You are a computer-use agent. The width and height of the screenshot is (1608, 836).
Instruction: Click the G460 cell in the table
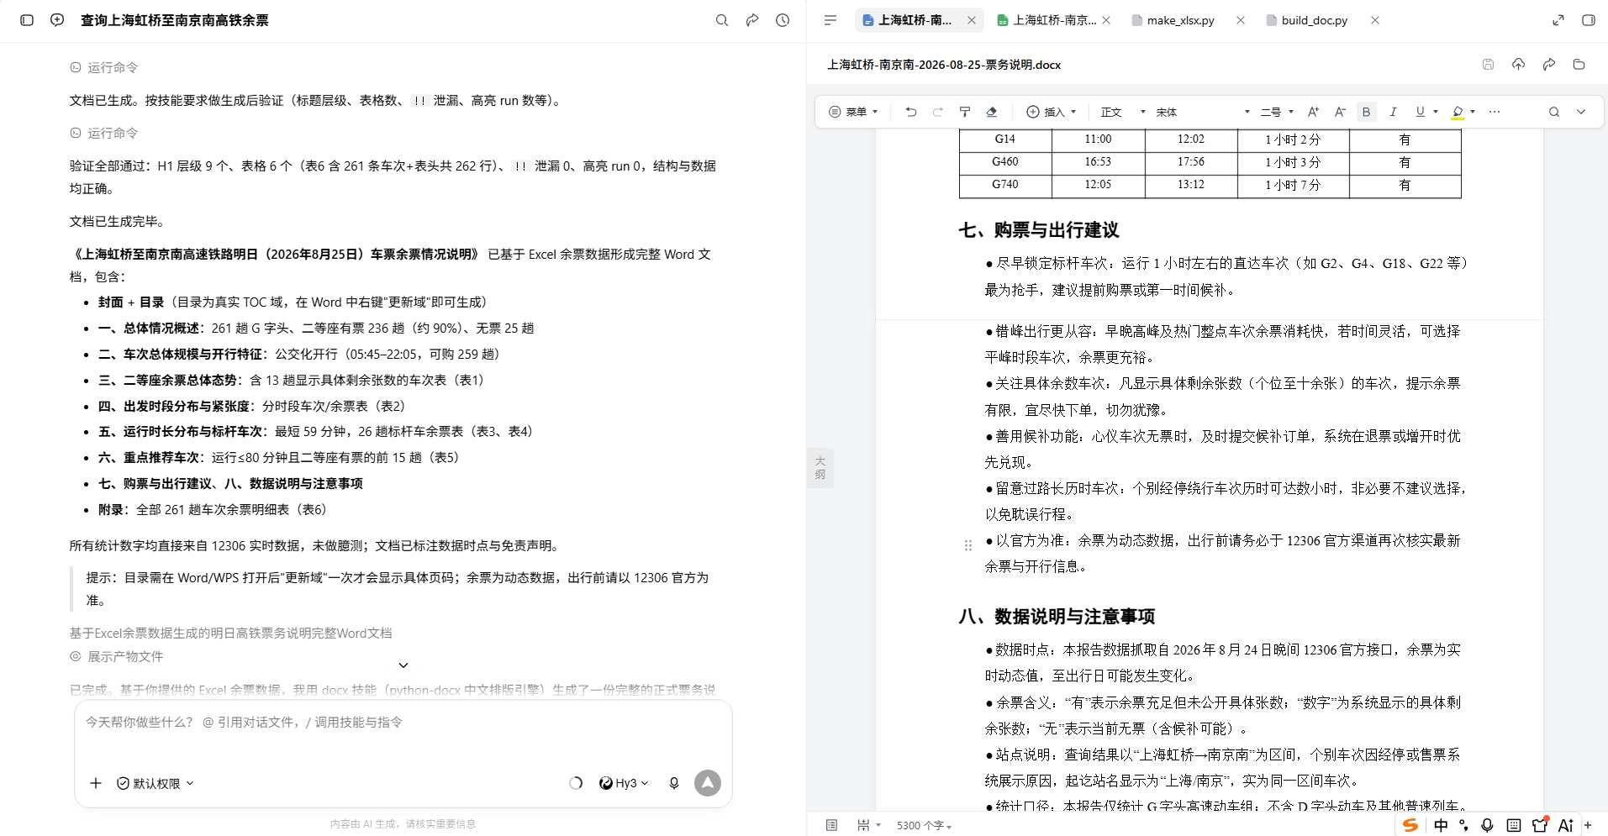(x=1005, y=161)
